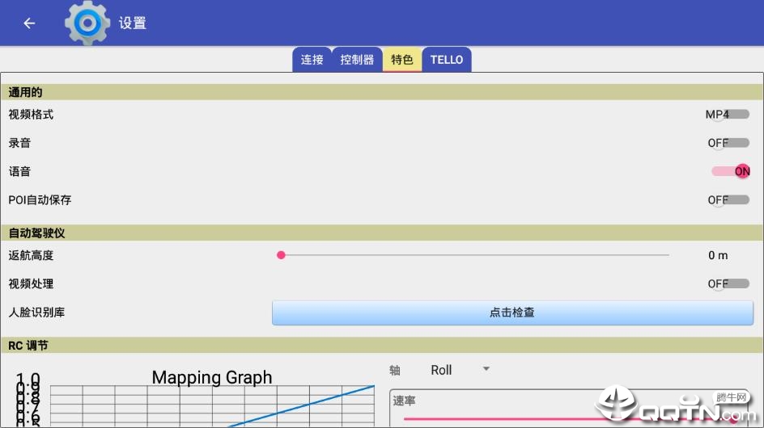Click the Mapping Graph chart

(212, 400)
